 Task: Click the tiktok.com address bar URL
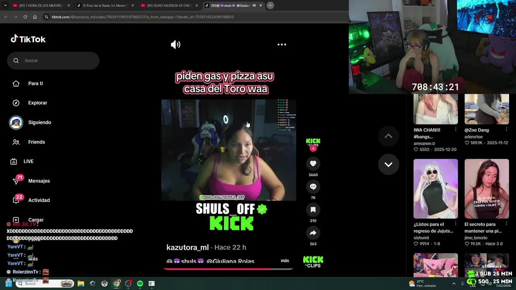point(143,17)
